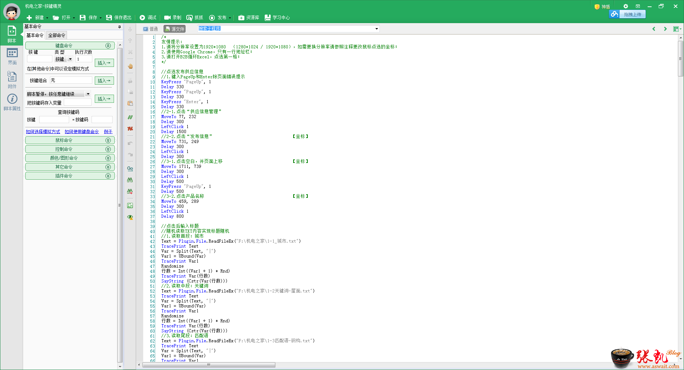
Task: Toggle the pin on 基本命令 panel
Action: (119, 27)
